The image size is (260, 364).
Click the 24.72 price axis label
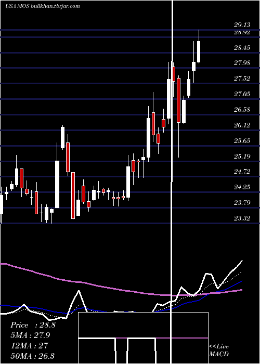(242, 172)
